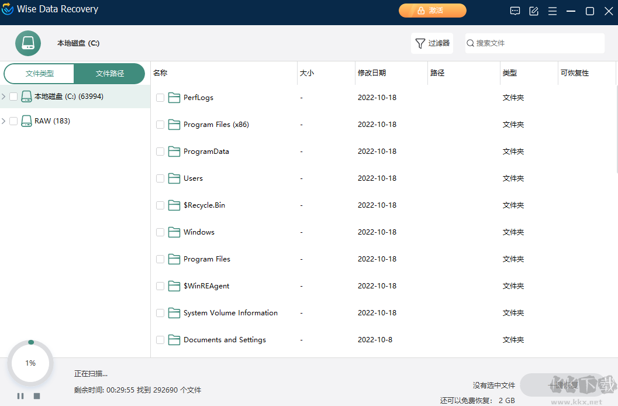Expand the 本地磁盘 (C:) tree node
Image resolution: width=618 pixels, height=406 pixels.
click(x=4, y=96)
